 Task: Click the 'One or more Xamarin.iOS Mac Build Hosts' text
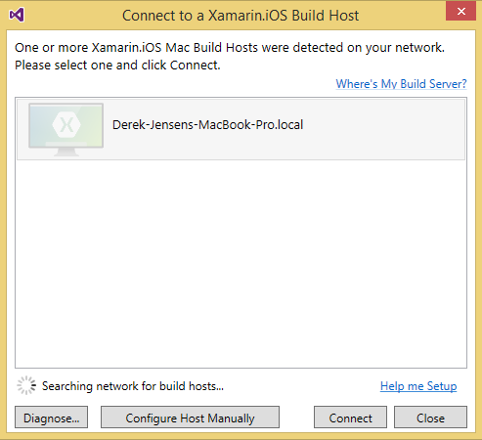pos(230,48)
